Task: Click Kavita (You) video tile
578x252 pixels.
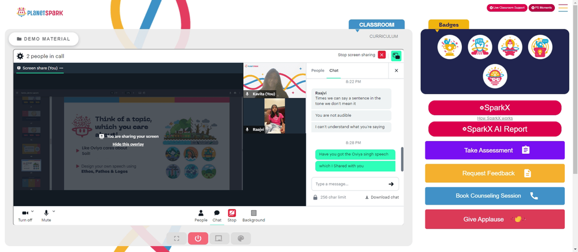Action: pyautogui.click(x=275, y=80)
